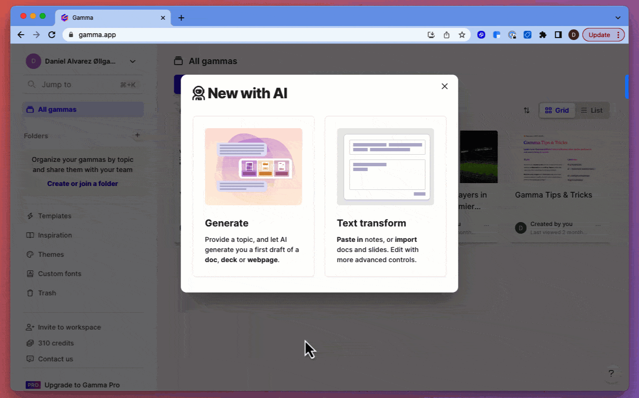Viewport: 639px width, 398px height.
Task: Click the Gamma Tips & Tricks title
Action: 553,195
